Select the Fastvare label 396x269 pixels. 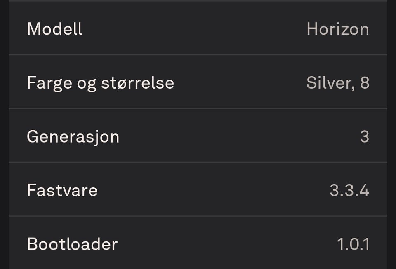62,190
